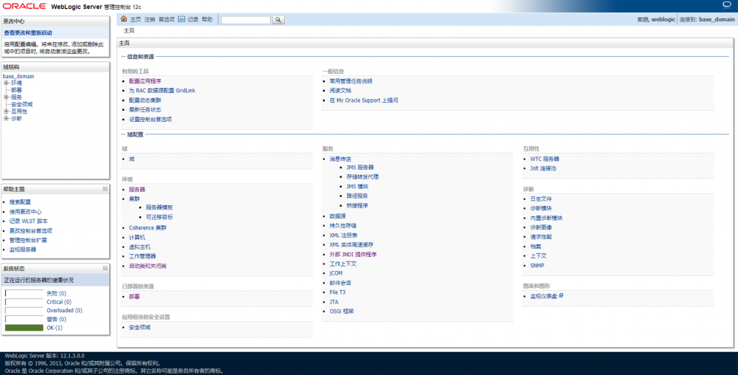Open 安全领域 in the 域结构 tree

click(x=22, y=105)
